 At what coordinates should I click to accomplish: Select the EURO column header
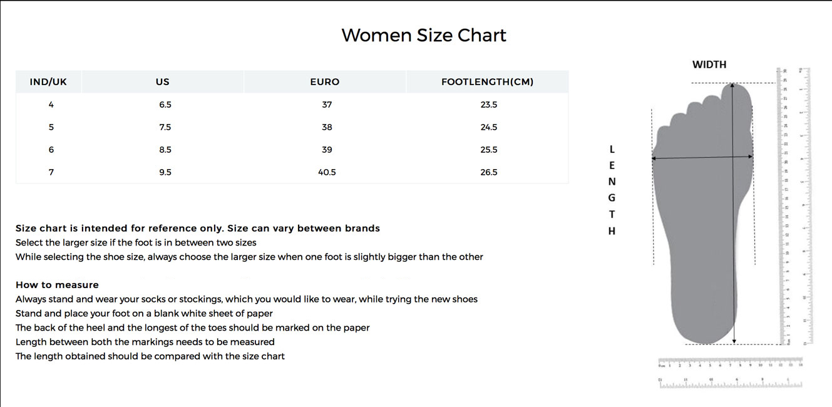pyautogui.click(x=325, y=82)
